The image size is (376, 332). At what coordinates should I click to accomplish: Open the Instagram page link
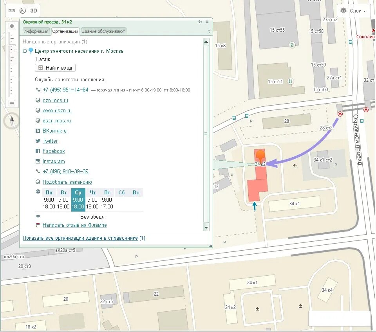[x=54, y=162]
